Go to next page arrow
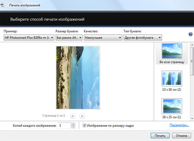194x141 pixels. [x=82, y=116]
